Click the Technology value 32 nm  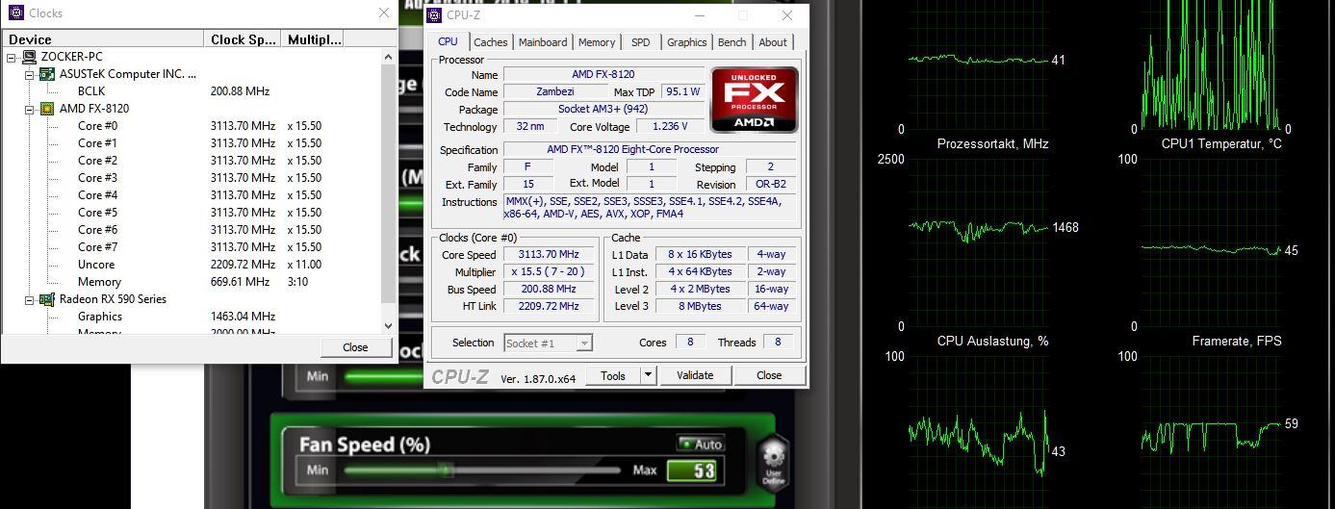coord(529,127)
